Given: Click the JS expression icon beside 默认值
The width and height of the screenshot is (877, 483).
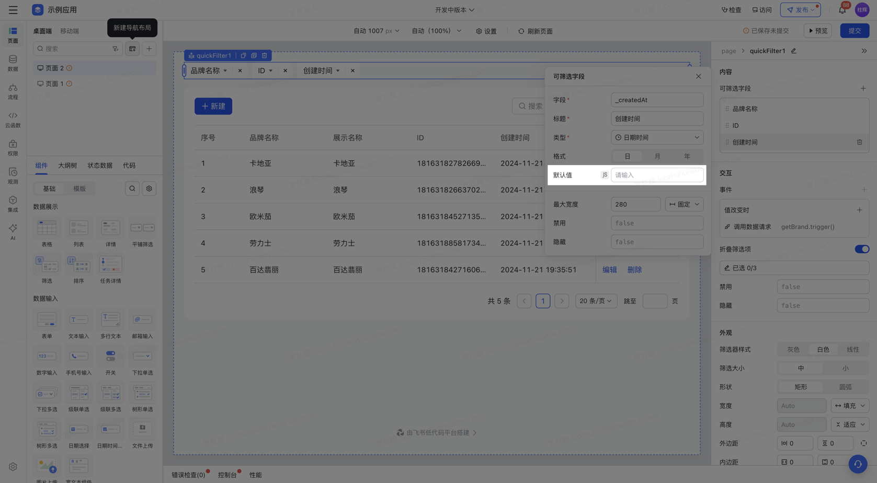Looking at the screenshot, I should 605,175.
